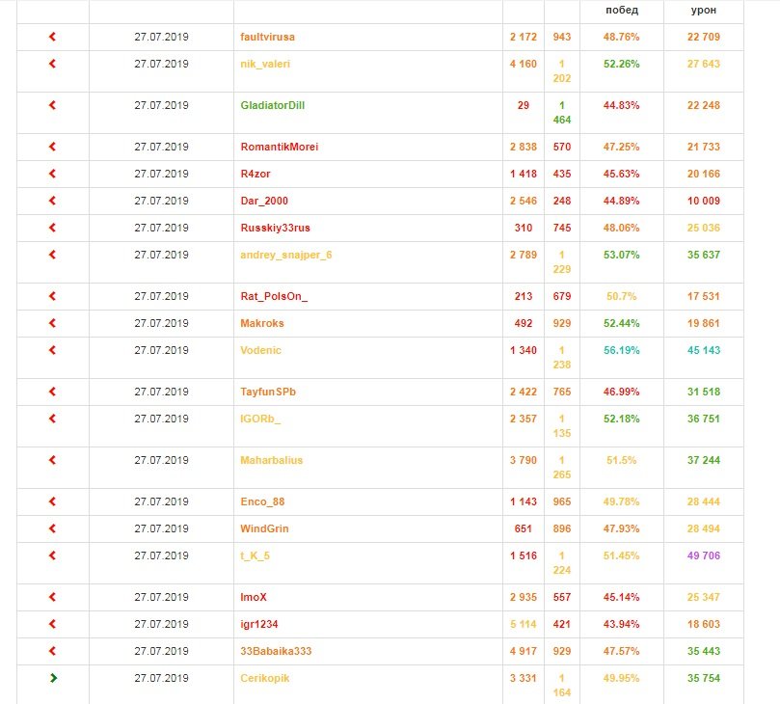The height and width of the screenshot is (704, 780).
Task: Open the andrey_snajper_6 player link
Action: (x=286, y=255)
